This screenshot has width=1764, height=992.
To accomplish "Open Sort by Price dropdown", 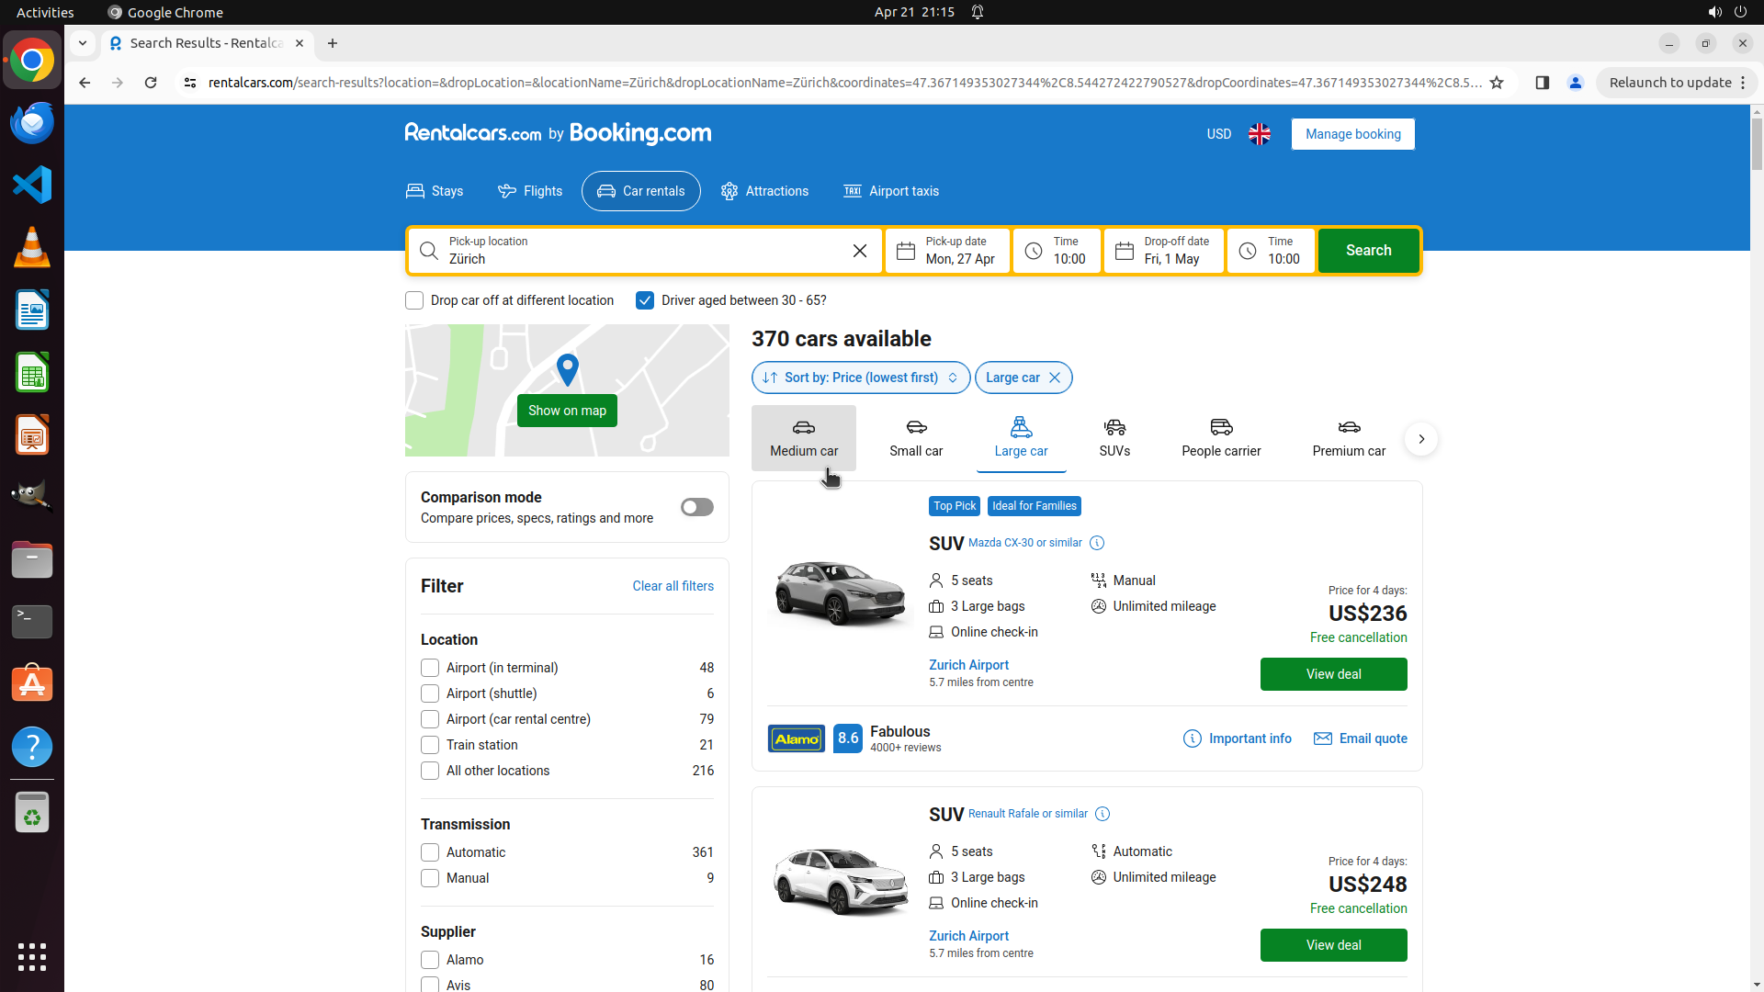I will tap(860, 378).
